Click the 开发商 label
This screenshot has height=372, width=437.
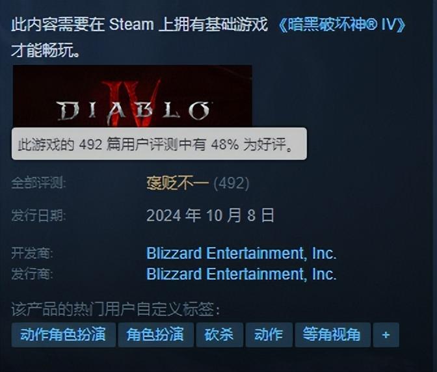click(32, 253)
